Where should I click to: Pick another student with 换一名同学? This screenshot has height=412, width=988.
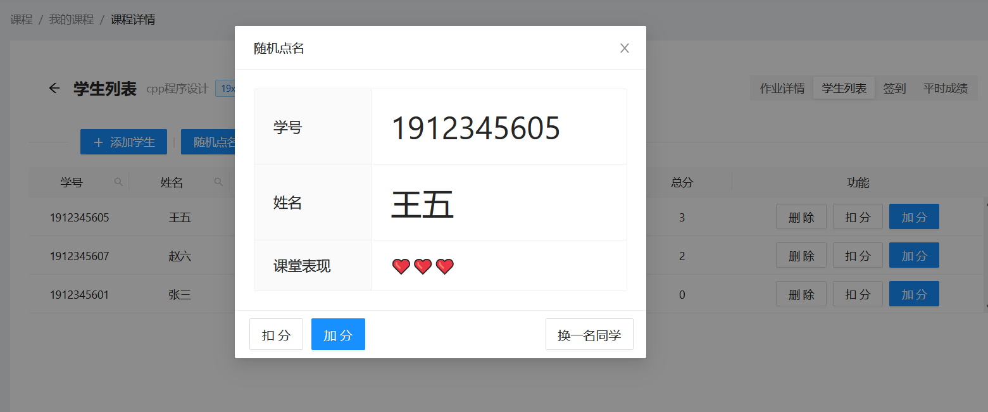click(x=589, y=334)
